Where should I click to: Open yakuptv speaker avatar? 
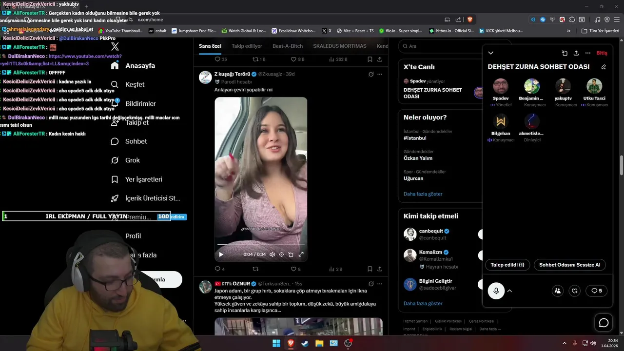coord(563,86)
